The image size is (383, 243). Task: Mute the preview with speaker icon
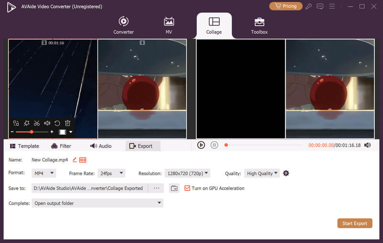[x=368, y=145]
